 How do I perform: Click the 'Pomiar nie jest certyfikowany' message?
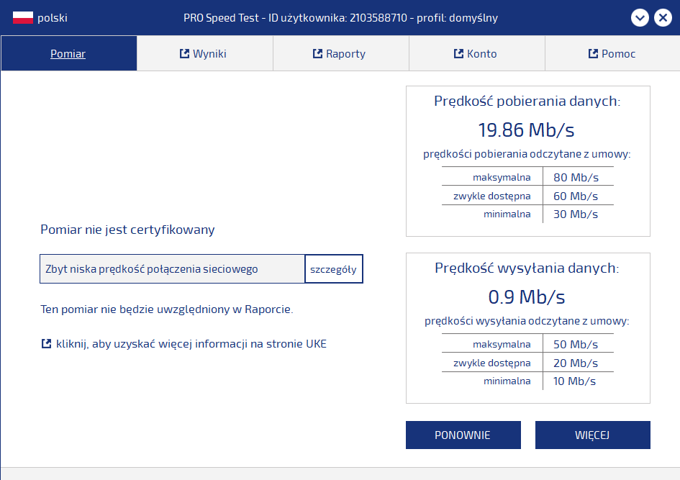click(127, 230)
